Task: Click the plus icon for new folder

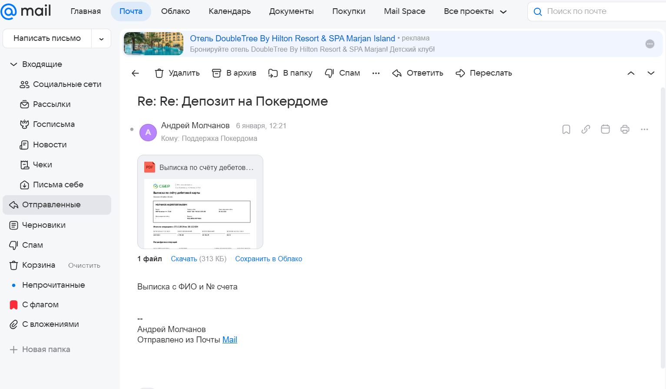Action: click(x=14, y=350)
